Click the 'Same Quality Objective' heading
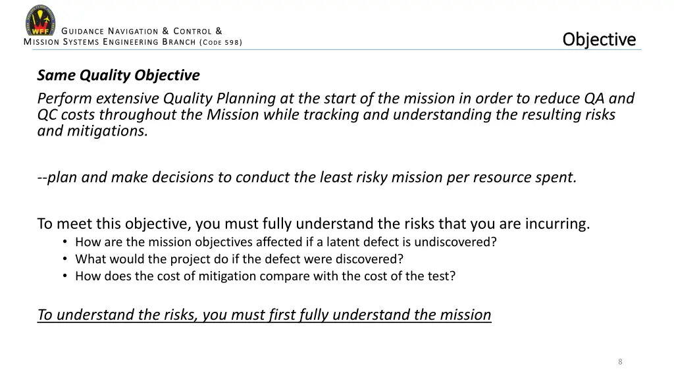674x379 pixels. pos(118,75)
